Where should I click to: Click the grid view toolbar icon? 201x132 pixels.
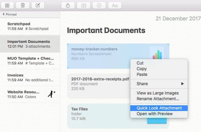coord(7,5)
